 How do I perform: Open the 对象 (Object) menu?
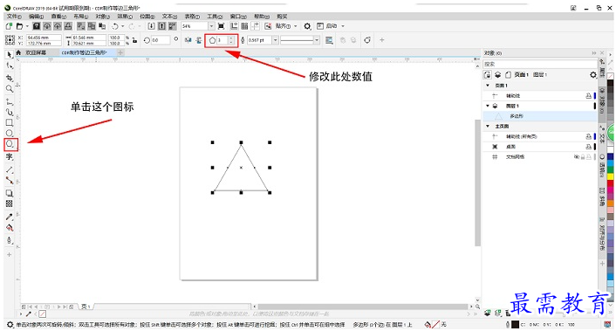(x=103, y=16)
